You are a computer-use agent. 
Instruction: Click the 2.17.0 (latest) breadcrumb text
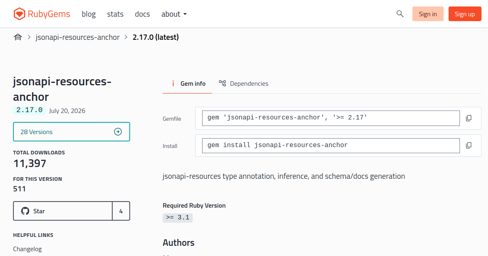(x=156, y=37)
